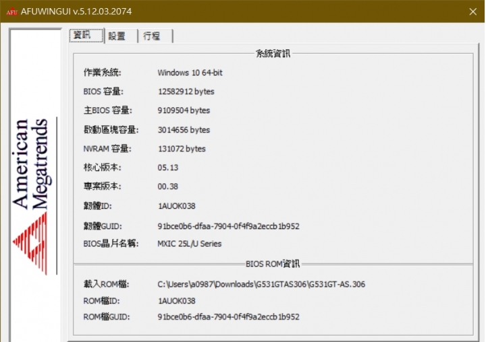This screenshot has width=486, height=342.
Task: Click the 韌體ID value 1AUOK038
Action: (177, 206)
